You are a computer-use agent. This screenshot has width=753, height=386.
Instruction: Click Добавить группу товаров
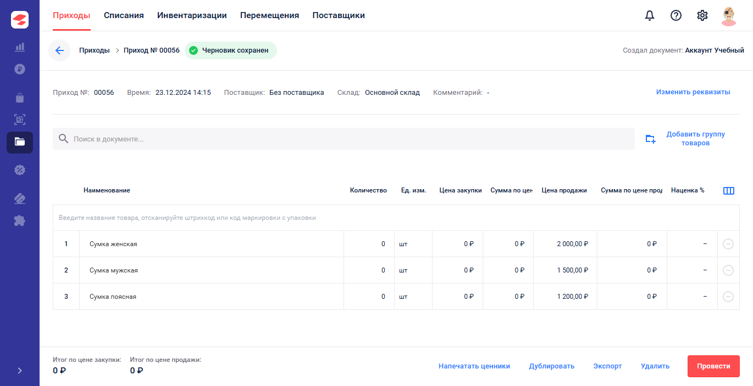coord(695,139)
